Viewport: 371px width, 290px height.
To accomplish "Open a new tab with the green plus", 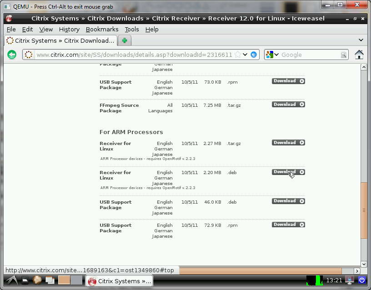I will pyautogui.click(x=125, y=41).
